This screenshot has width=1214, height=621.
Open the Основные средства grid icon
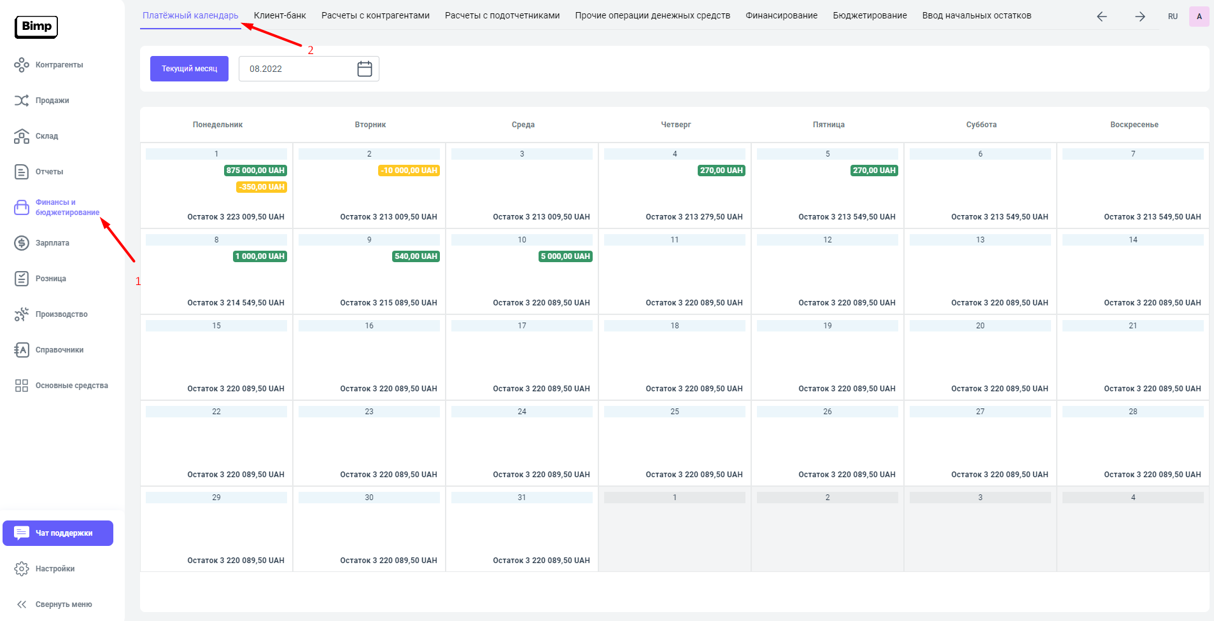point(22,386)
